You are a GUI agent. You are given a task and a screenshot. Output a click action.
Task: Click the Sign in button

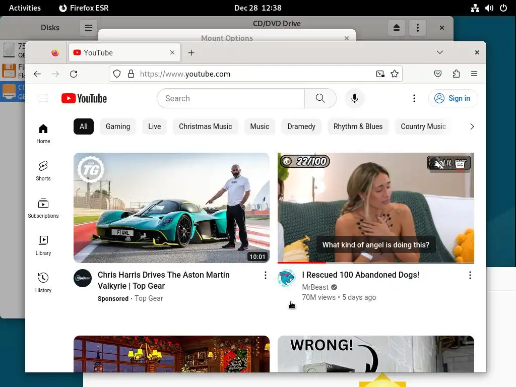pos(453,98)
